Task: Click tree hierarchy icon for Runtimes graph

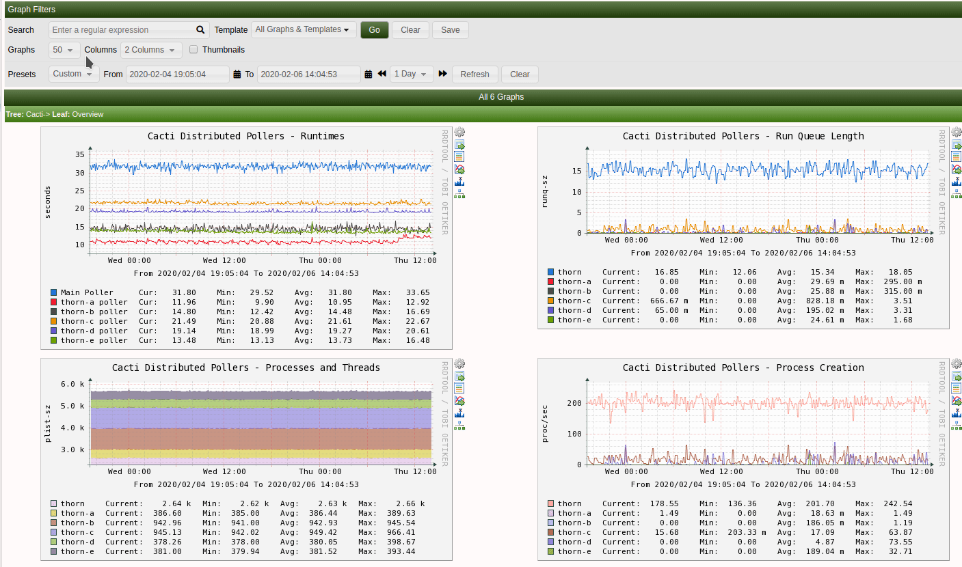Action: click(x=459, y=194)
